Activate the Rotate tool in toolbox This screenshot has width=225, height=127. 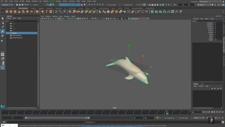coord(2,36)
